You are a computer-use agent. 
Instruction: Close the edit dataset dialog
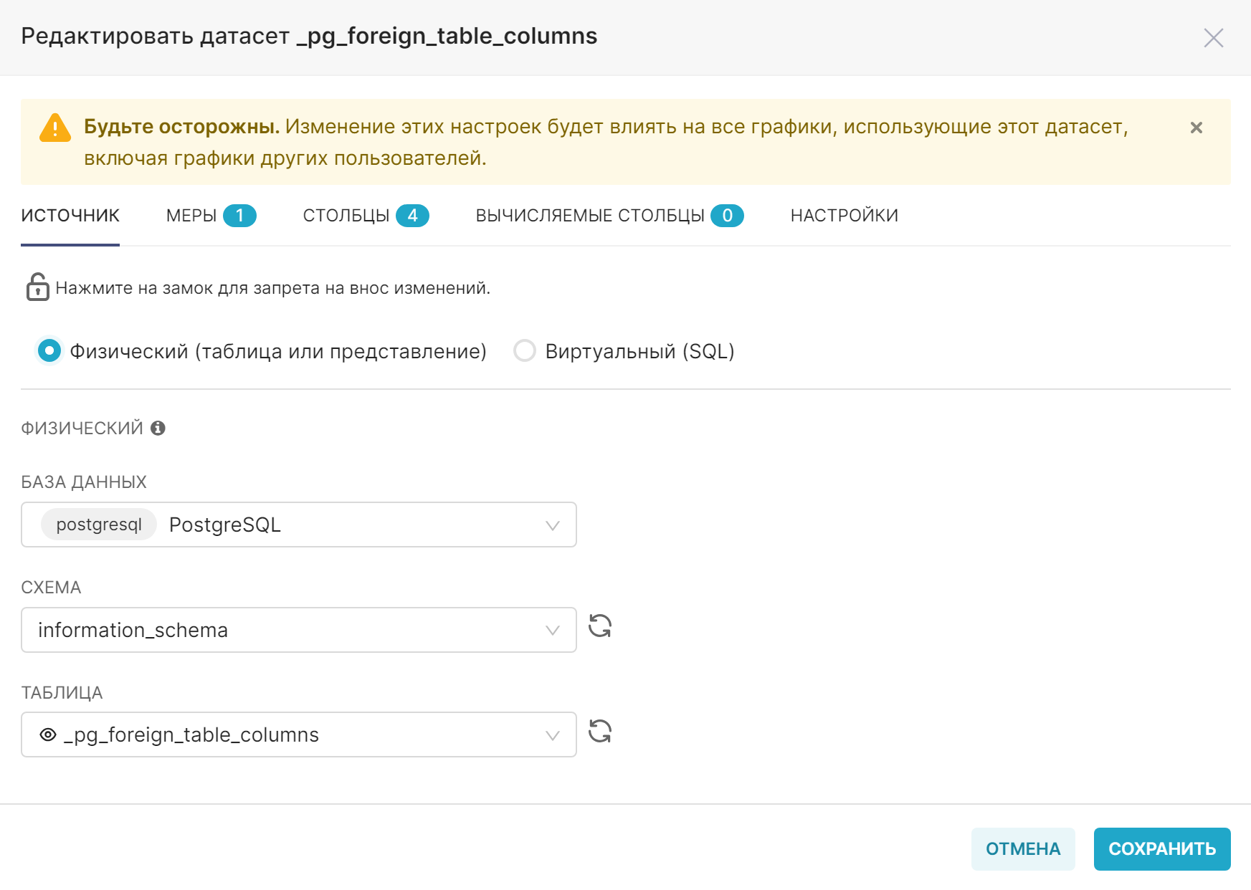point(1213,38)
